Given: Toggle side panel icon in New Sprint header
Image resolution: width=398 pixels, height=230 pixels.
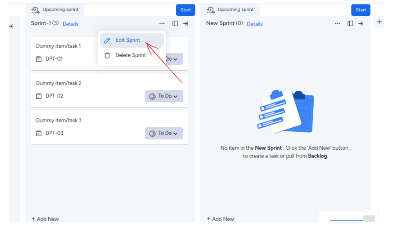Looking at the screenshot, I should pos(350,24).
